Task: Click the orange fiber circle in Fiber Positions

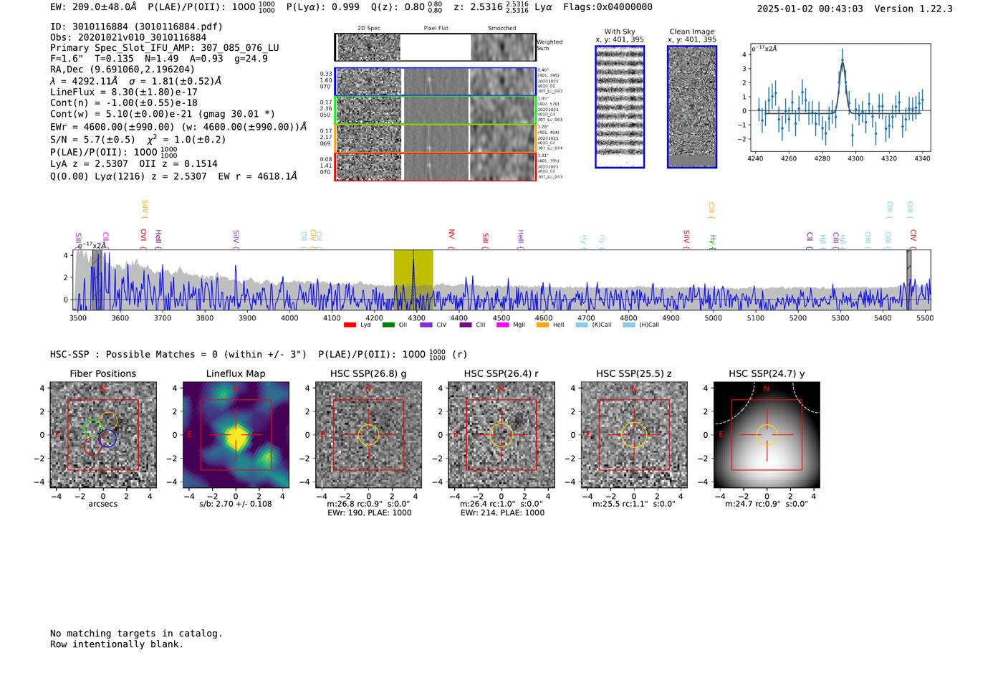Action: pos(108,421)
